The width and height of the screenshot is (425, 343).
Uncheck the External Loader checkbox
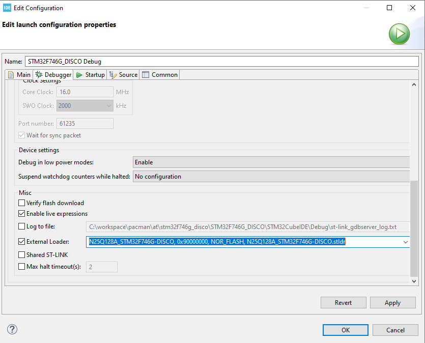pos(22,241)
